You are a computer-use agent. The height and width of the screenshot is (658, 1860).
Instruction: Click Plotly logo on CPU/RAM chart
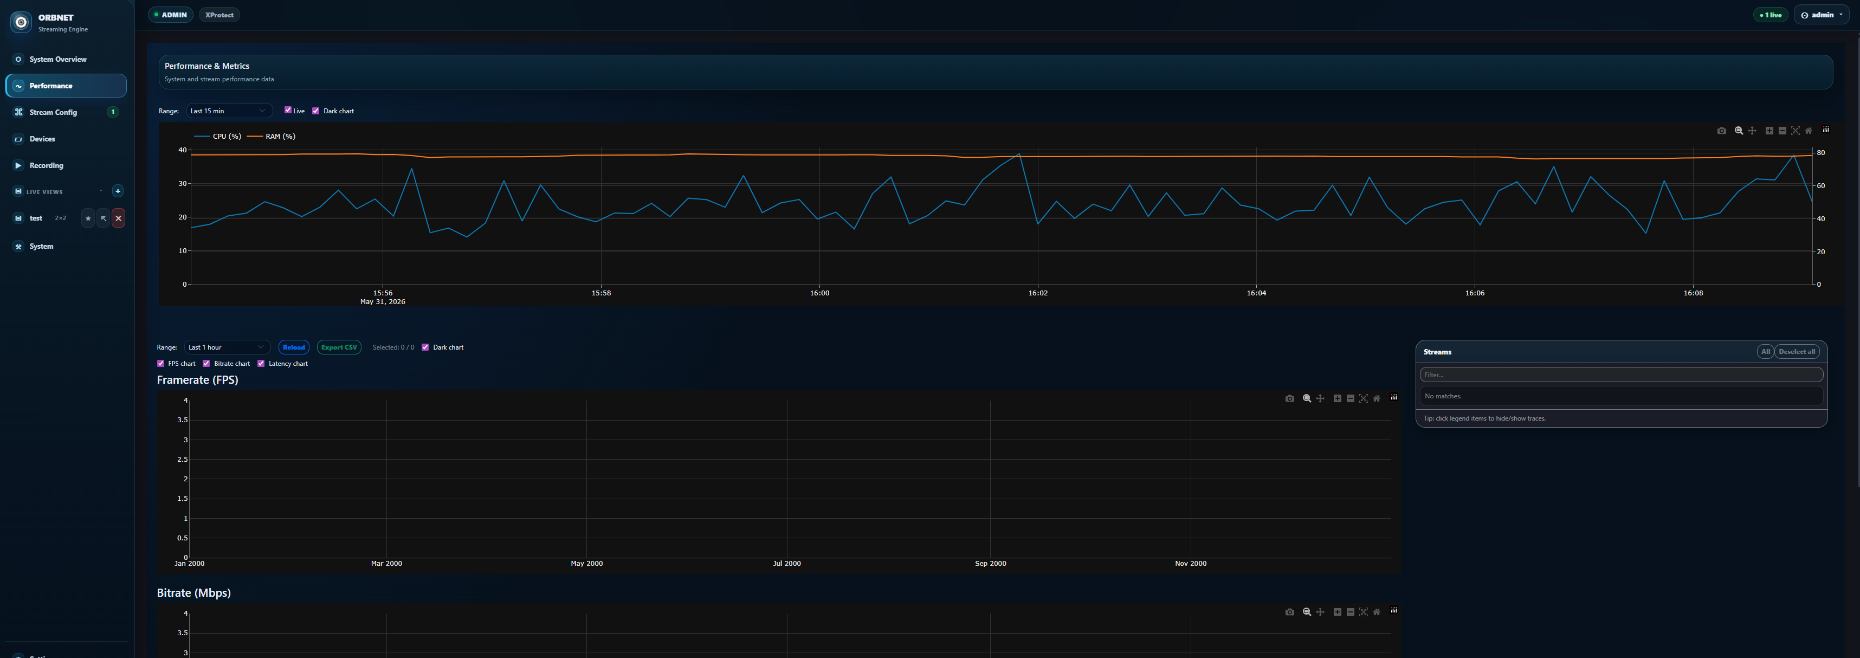point(1826,130)
